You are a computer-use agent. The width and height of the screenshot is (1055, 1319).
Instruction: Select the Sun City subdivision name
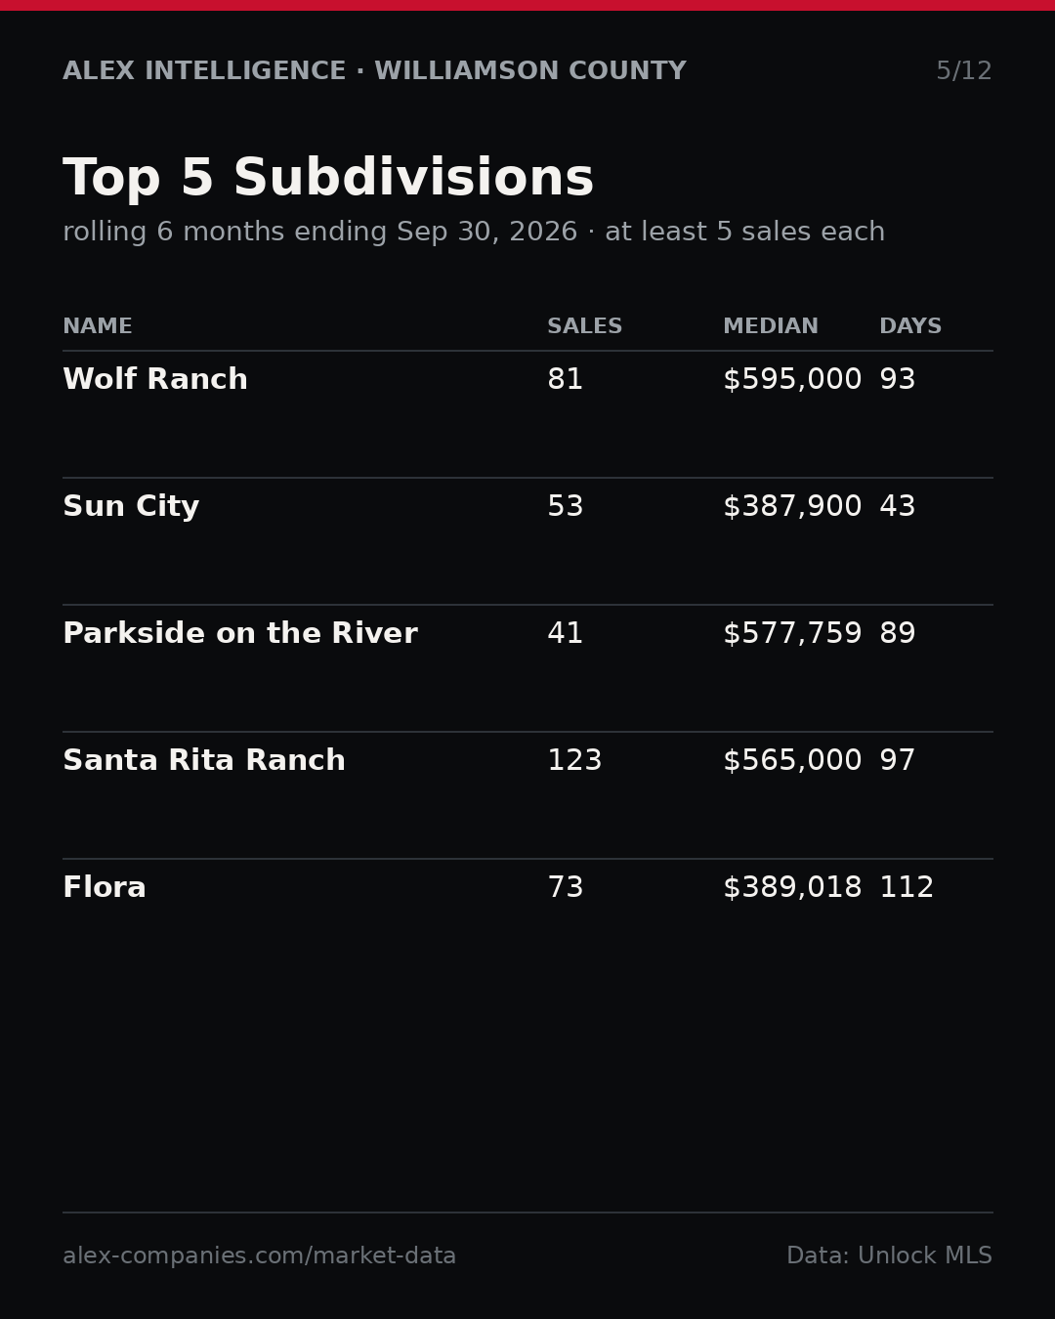131,507
